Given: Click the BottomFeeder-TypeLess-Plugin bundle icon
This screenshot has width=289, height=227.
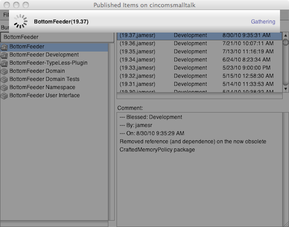Looking at the screenshot, I should (4, 63).
